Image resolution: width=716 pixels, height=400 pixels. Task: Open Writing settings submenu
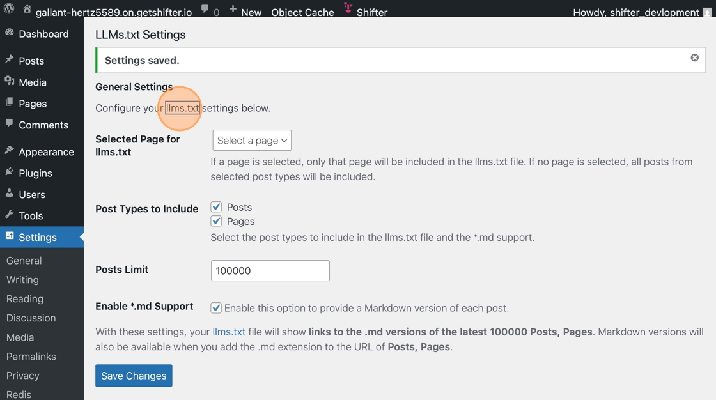pos(22,279)
